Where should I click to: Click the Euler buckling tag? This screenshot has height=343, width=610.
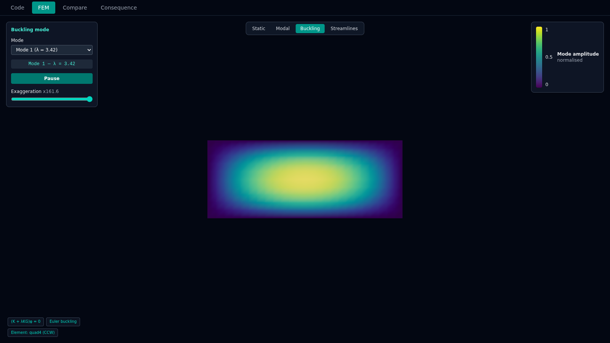pyautogui.click(x=63, y=322)
